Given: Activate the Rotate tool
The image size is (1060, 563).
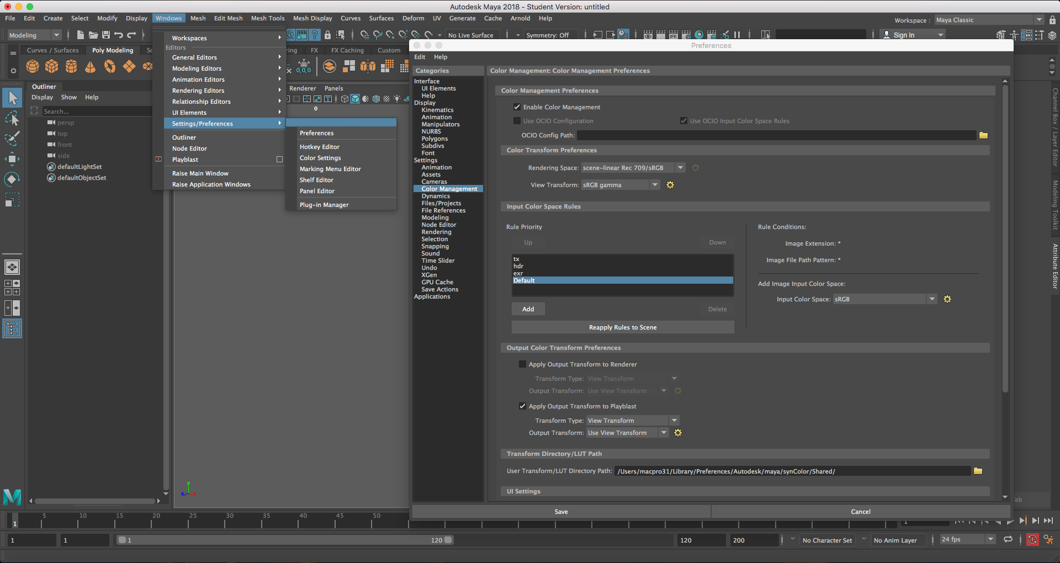Looking at the screenshot, I should (12, 179).
